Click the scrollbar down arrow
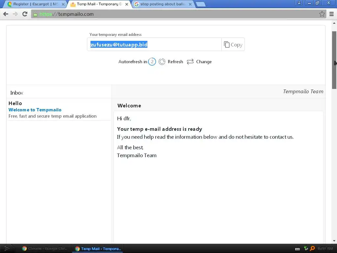The height and width of the screenshot is (253, 337). (x=334, y=241)
